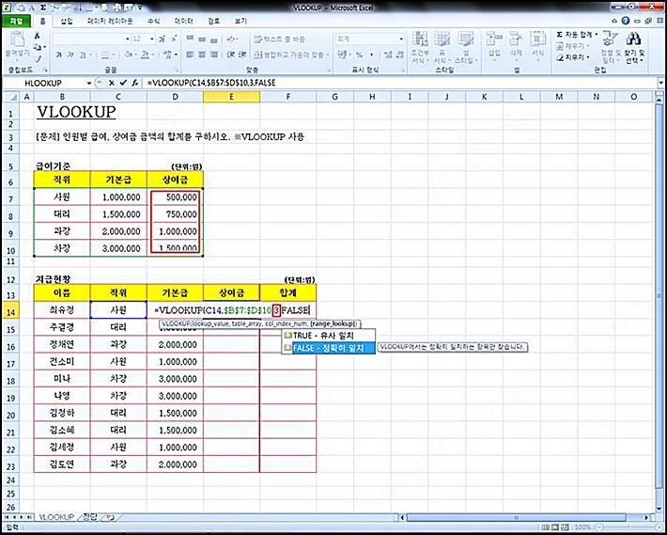Click the Increase Font Size icon

tap(162, 39)
